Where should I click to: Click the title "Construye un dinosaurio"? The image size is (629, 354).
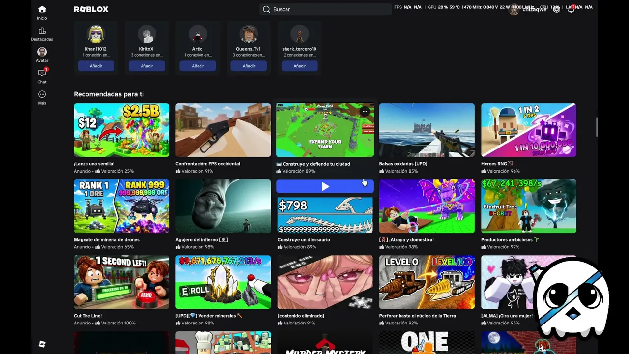pyautogui.click(x=304, y=240)
